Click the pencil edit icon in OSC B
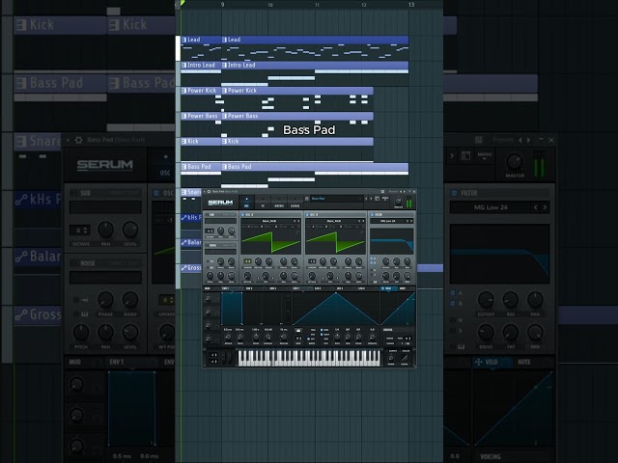618x463 pixels. 361,232
